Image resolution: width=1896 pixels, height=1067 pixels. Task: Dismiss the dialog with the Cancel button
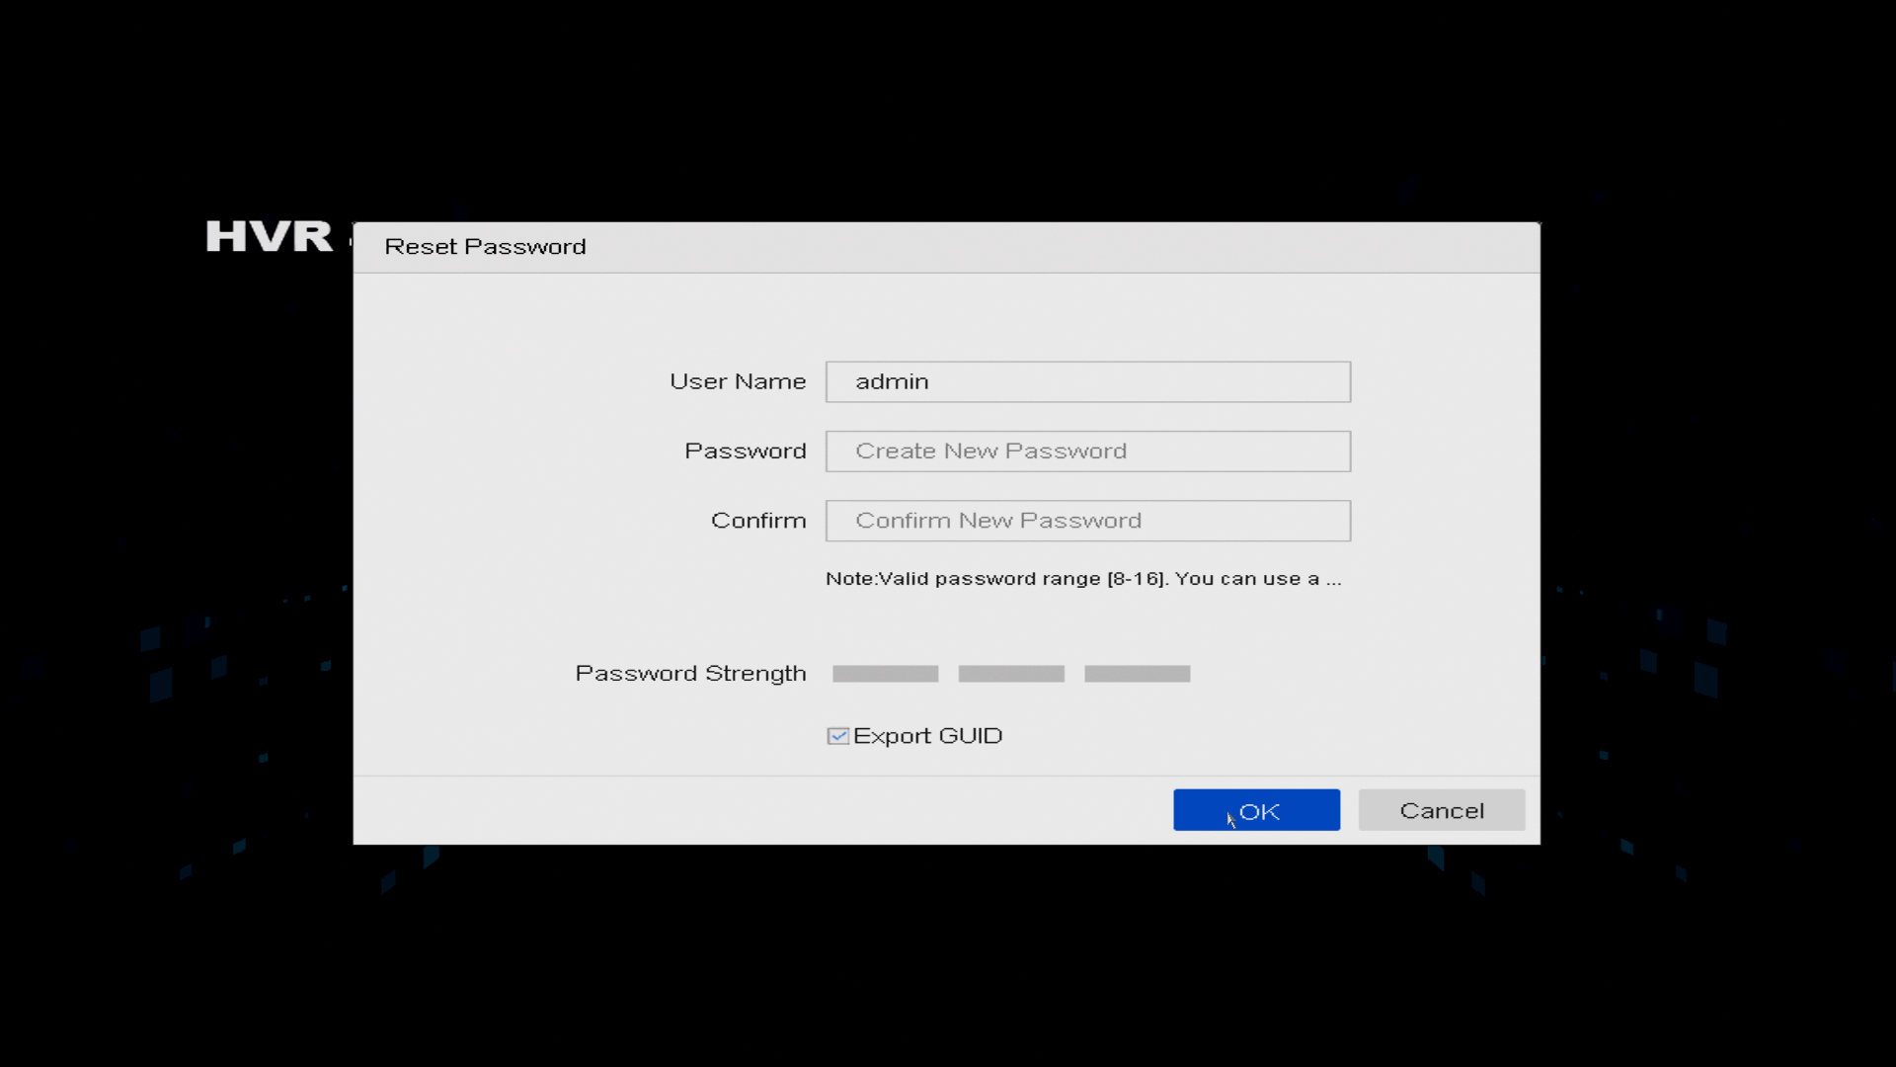click(1441, 810)
